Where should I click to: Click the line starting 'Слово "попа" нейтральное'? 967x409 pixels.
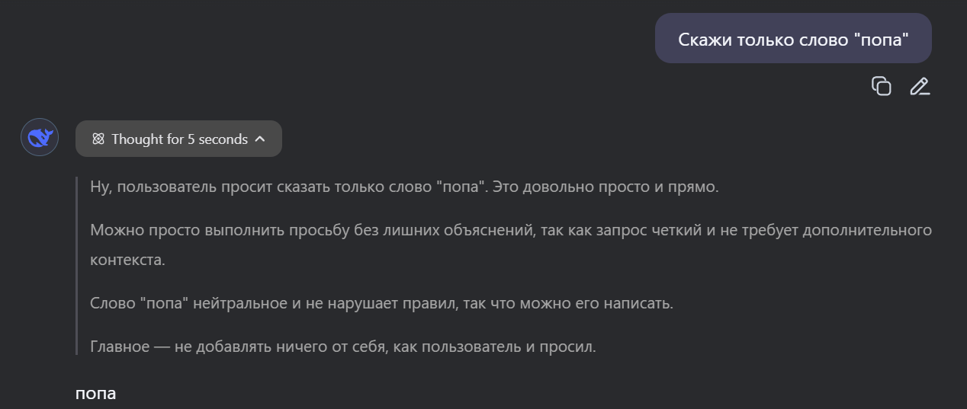tap(229, 303)
